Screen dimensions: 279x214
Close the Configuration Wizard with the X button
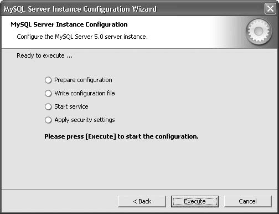click(x=270, y=8)
